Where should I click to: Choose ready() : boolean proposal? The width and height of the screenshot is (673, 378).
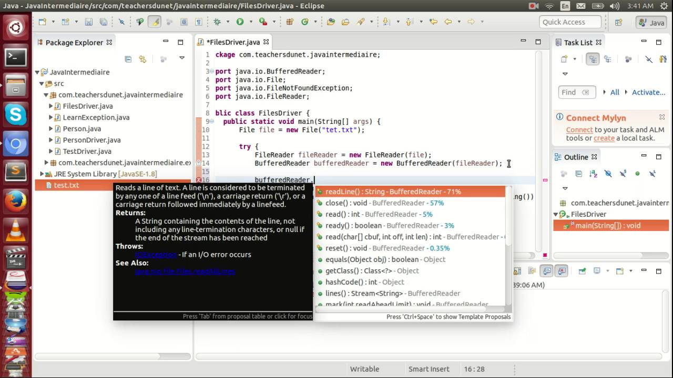tap(410, 225)
